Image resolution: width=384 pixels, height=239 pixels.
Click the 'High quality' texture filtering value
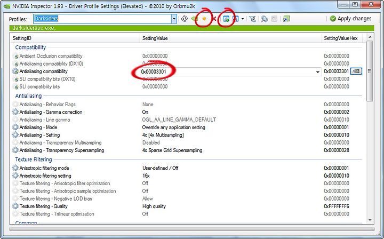click(154, 206)
